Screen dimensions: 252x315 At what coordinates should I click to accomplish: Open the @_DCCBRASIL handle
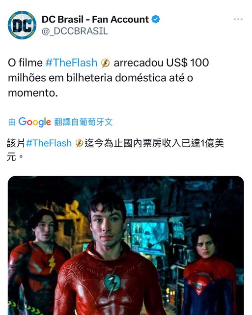point(75,31)
